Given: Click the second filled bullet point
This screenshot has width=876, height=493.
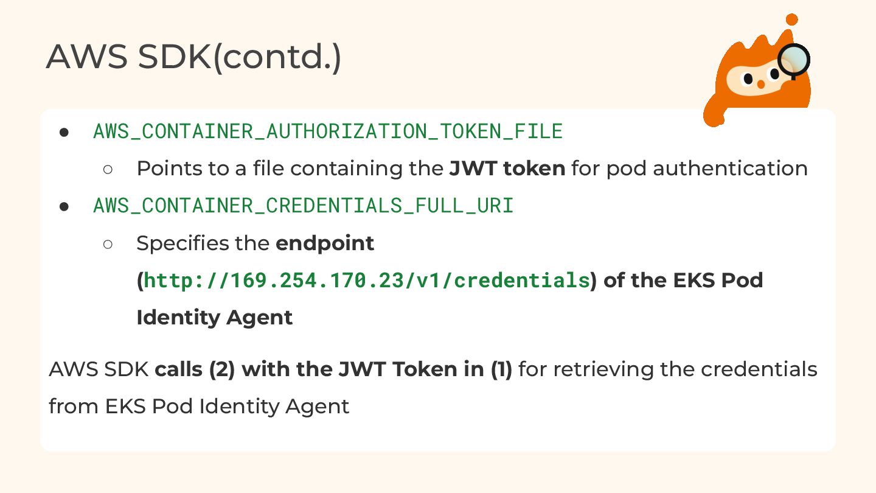Looking at the screenshot, I should click(x=64, y=207).
